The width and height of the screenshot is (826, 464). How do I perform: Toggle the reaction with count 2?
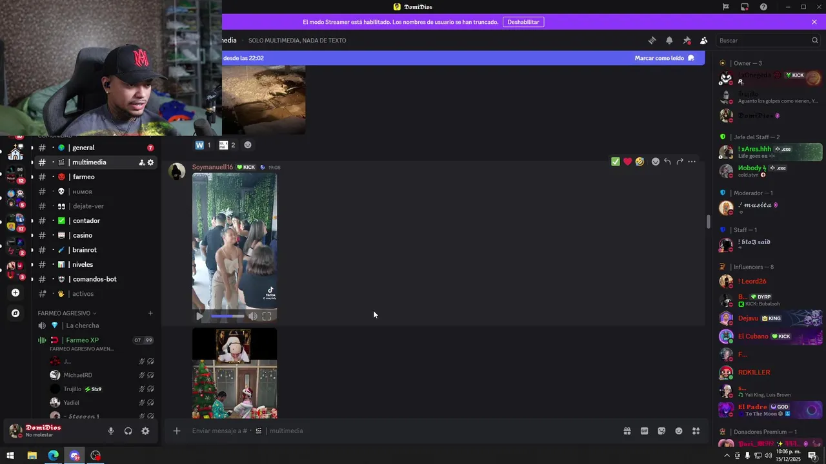click(x=227, y=145)
